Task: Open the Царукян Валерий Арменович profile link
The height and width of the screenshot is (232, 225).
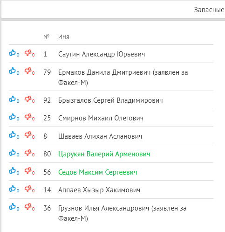Action: 104,154
